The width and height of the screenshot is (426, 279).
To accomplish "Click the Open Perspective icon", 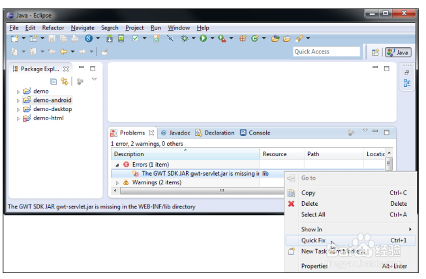I will coord(375,52).
